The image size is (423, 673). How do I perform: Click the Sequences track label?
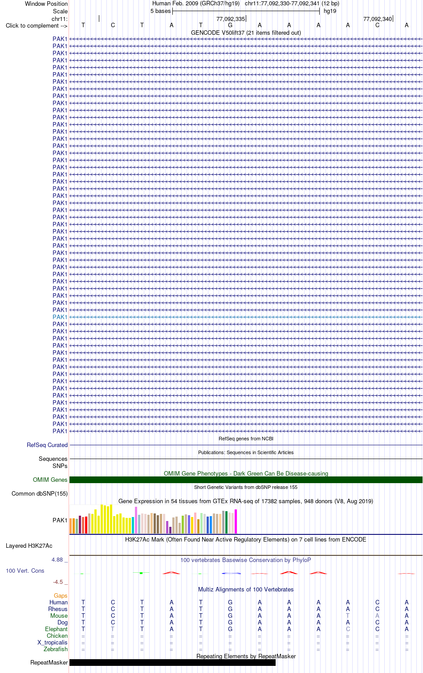[x=53, y=459]
